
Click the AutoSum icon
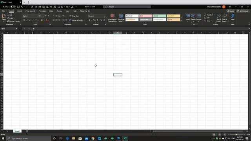[205, 15]
